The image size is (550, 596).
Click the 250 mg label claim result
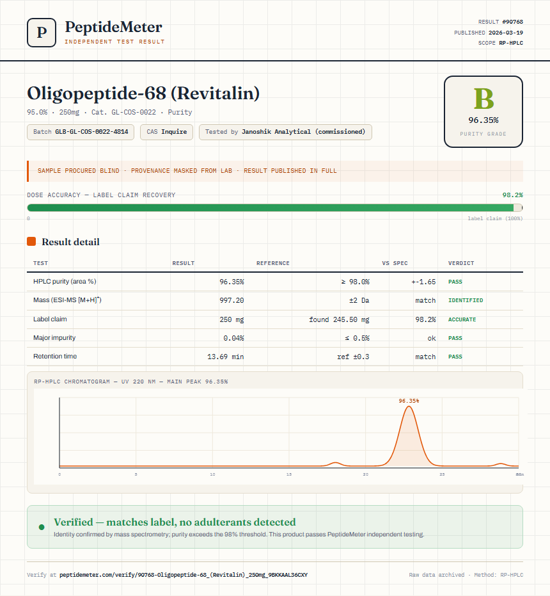tap(232, 319)
